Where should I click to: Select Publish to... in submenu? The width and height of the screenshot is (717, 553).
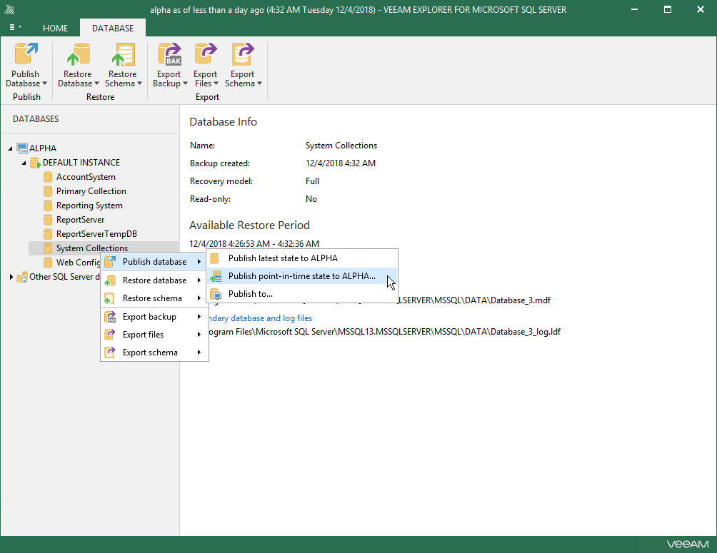coord(302,294)
